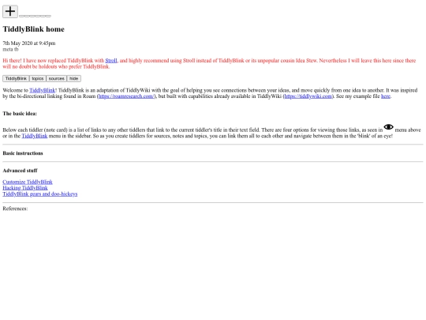Open Hacking TiddlyBlink link
The height and width of the screenshot is (320, 426).
(x=25, y=188)
